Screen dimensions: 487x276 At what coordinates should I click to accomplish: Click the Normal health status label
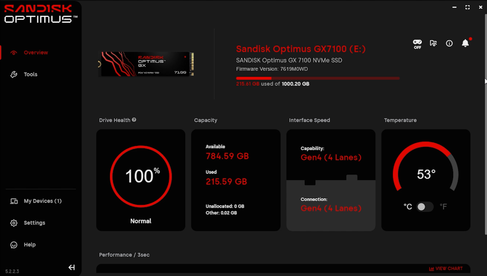click(141, 221)
